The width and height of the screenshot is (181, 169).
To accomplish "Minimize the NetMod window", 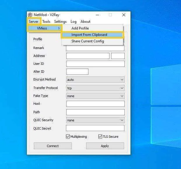I will [x=97, y=15].
